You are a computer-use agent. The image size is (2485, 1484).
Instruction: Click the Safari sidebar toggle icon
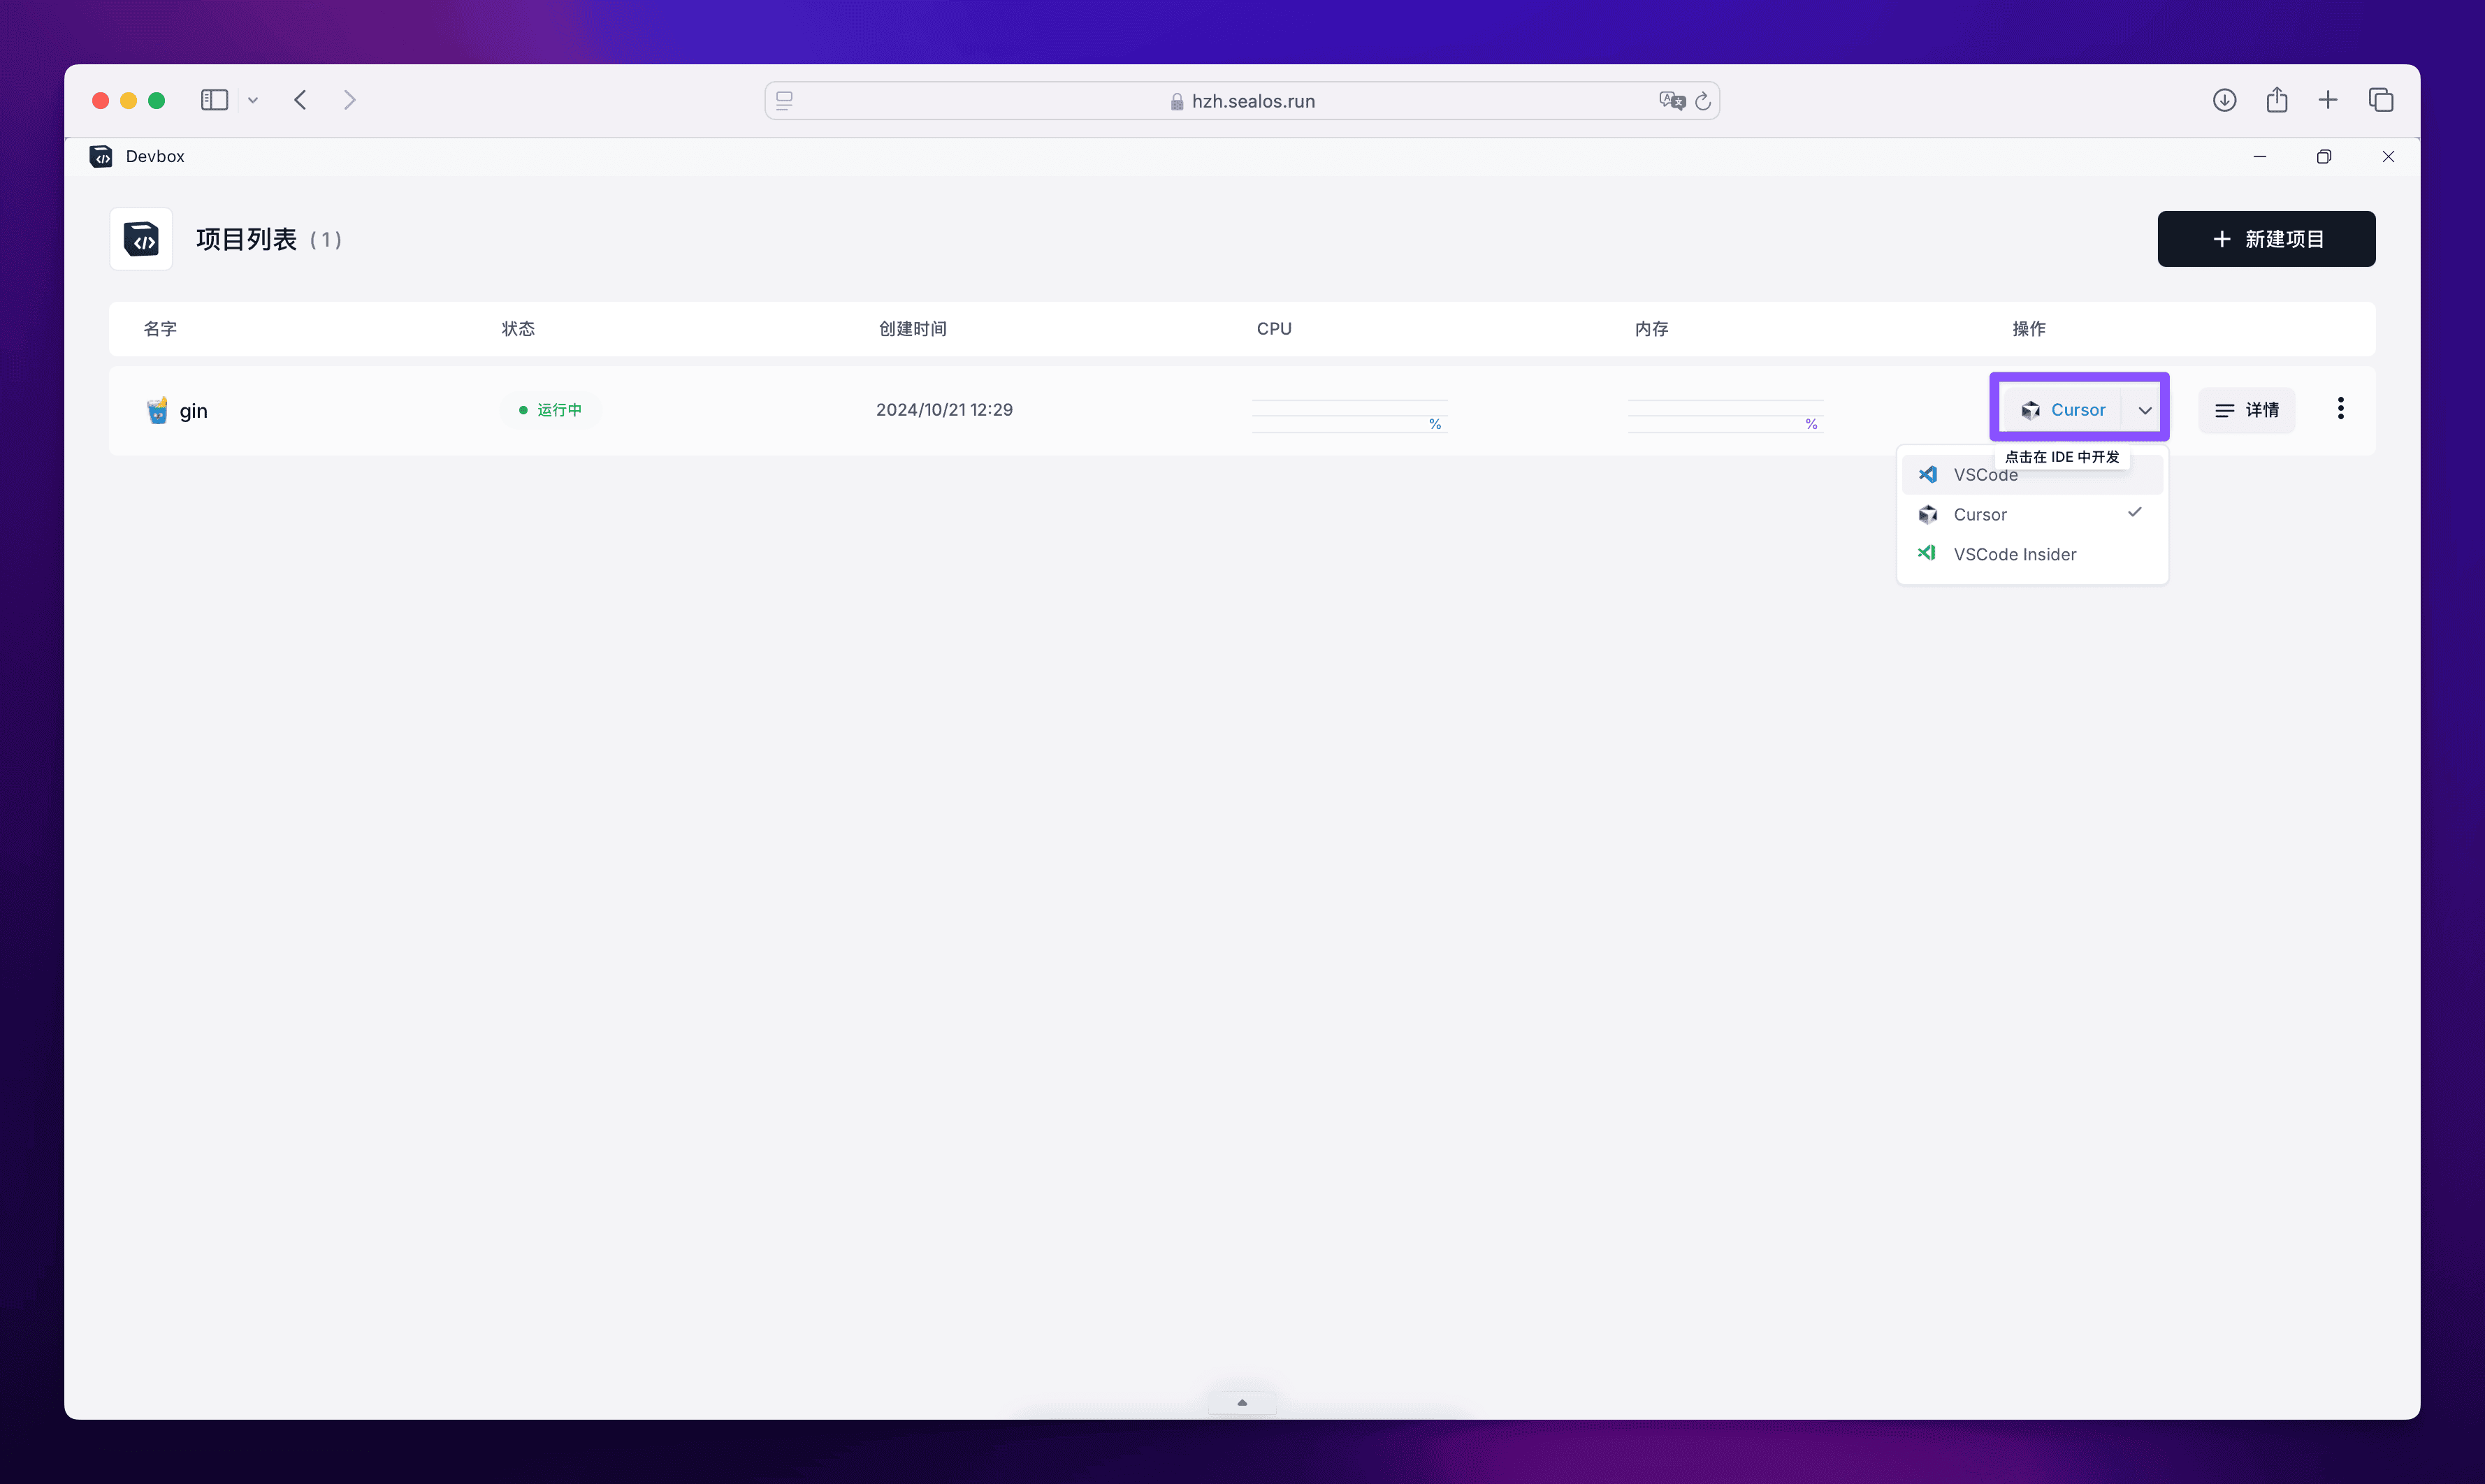click(x=214, y=100)
